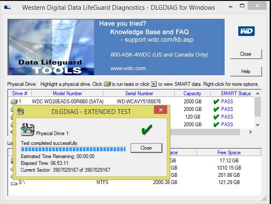Click the run tests icon in instructions
This screenshot has width=271, height=204.
[107, 84]
